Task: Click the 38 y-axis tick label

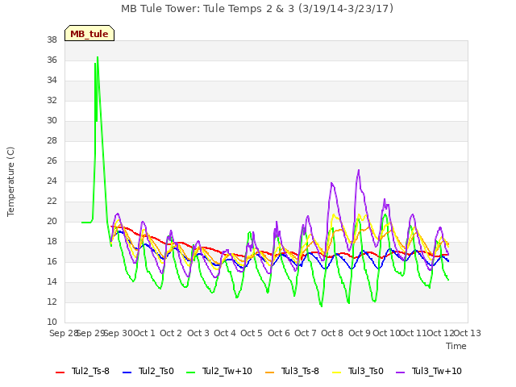Action: [52, 40]
